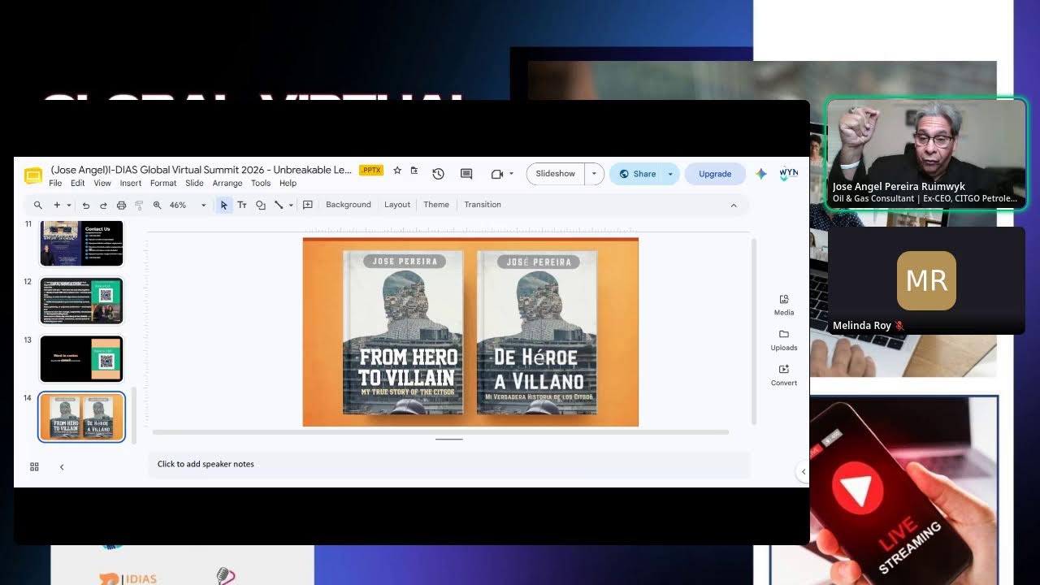Click the Background toolbar button
This screenshot has width=1040, height=585.
(x=349, y=205)
